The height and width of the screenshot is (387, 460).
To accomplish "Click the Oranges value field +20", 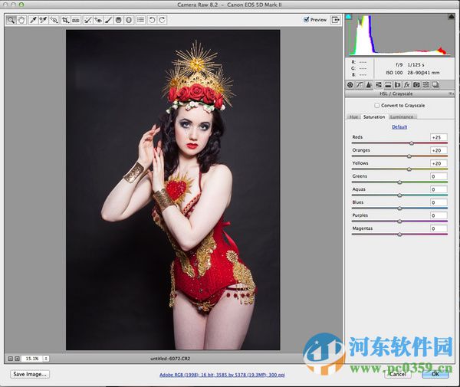I will point(439,150).
